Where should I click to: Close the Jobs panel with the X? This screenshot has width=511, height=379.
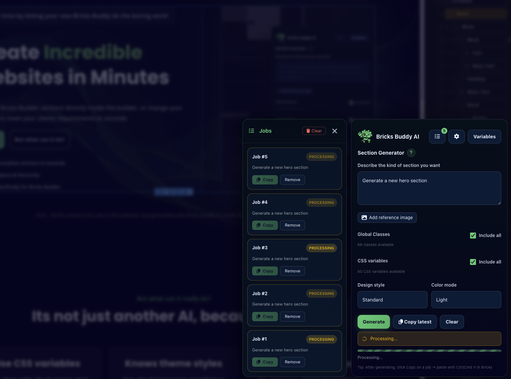tap(334, 131)
